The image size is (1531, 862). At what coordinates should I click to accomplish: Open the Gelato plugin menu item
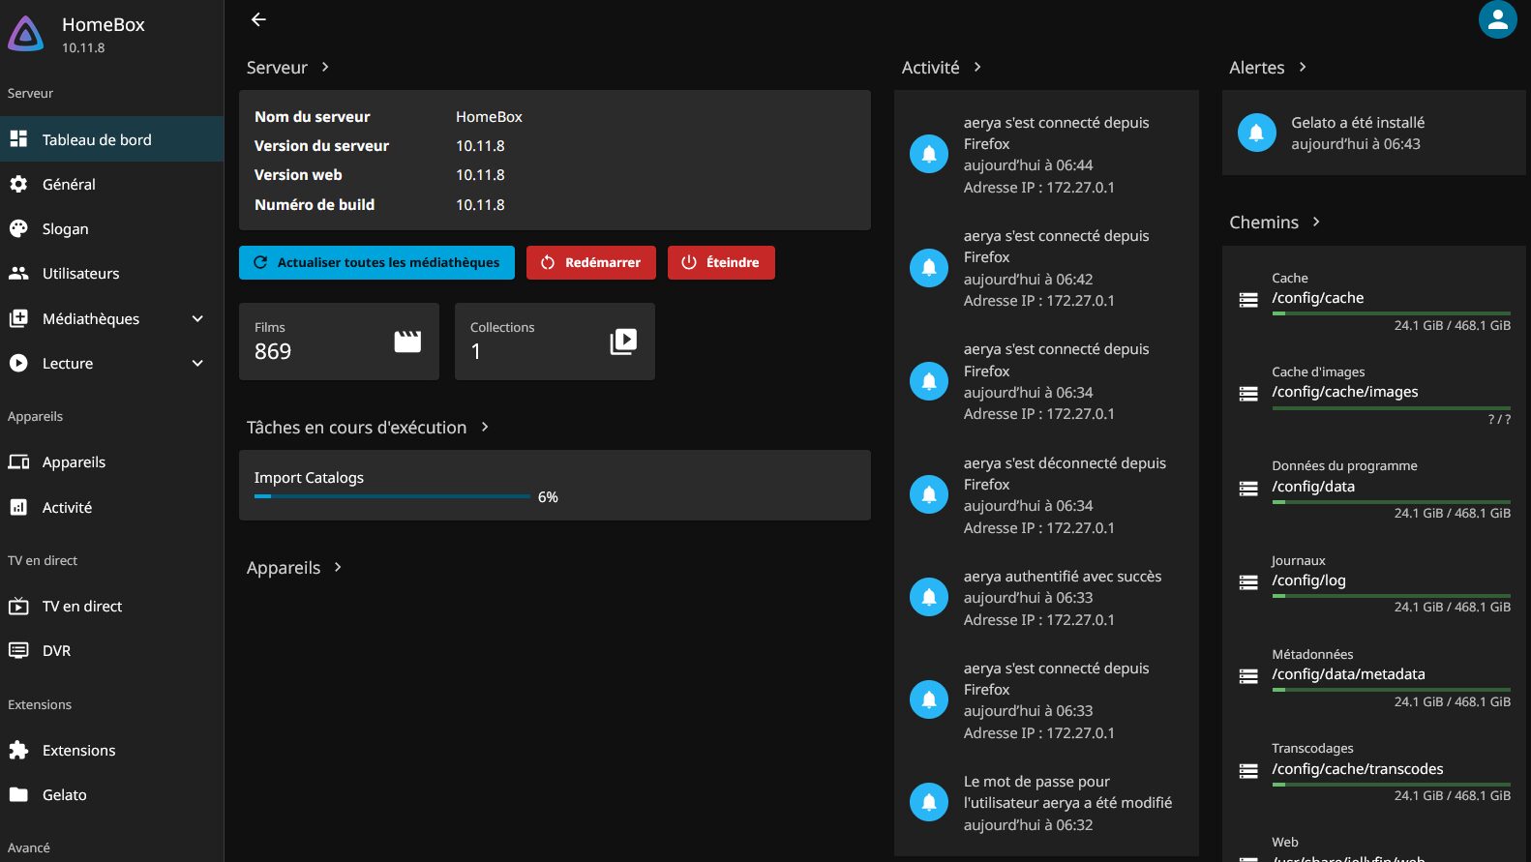pos(111,794)
